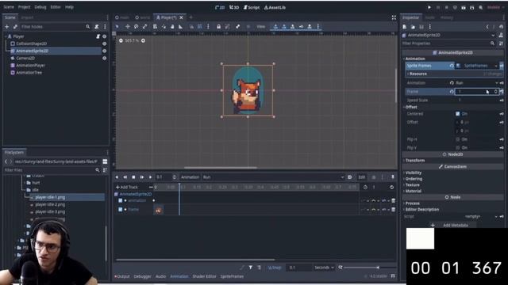The width and height of the screenshot is (508, 285).
Task: Expand the Transform section
Action: tap(415, 160)
